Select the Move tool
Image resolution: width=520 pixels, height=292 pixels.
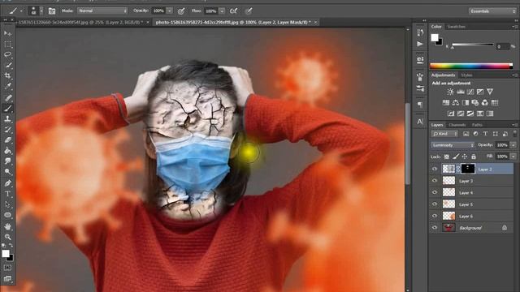(7, 33)
